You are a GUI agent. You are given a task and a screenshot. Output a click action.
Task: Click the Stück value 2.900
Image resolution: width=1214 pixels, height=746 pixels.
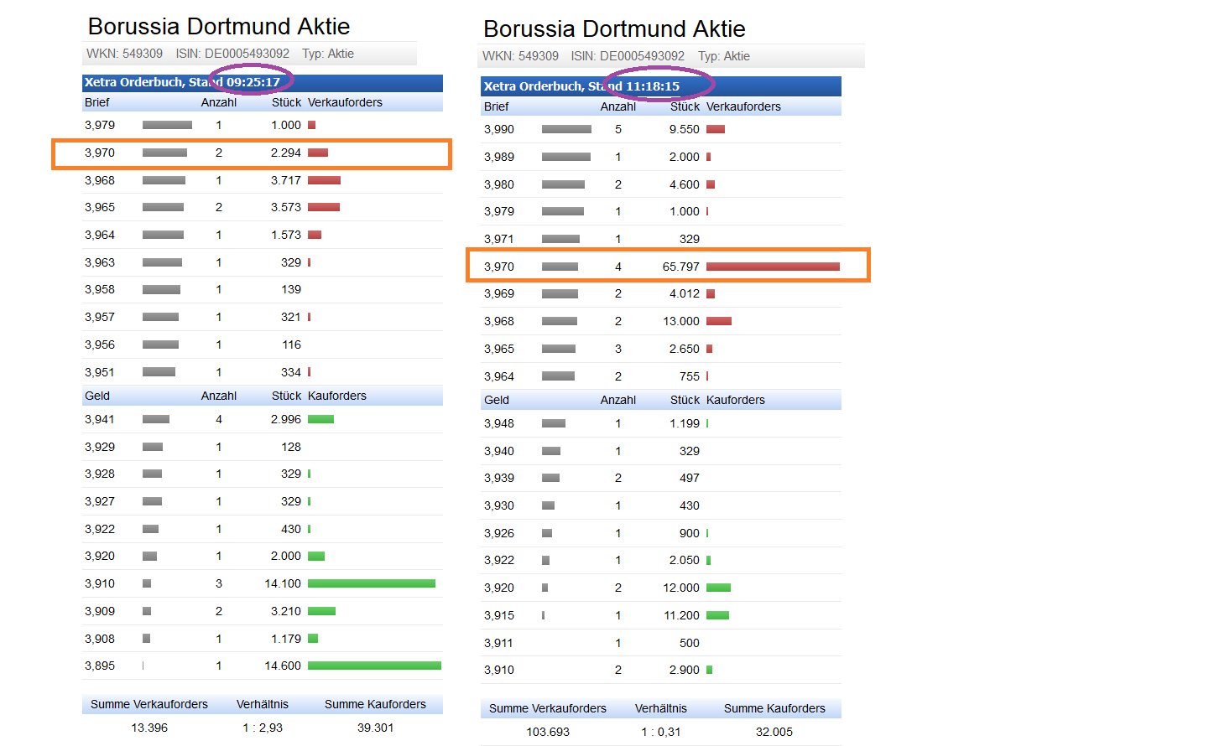(685, 670)
